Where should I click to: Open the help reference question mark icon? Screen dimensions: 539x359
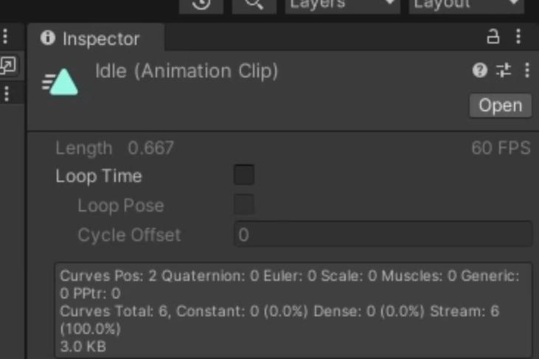(480, 70)
